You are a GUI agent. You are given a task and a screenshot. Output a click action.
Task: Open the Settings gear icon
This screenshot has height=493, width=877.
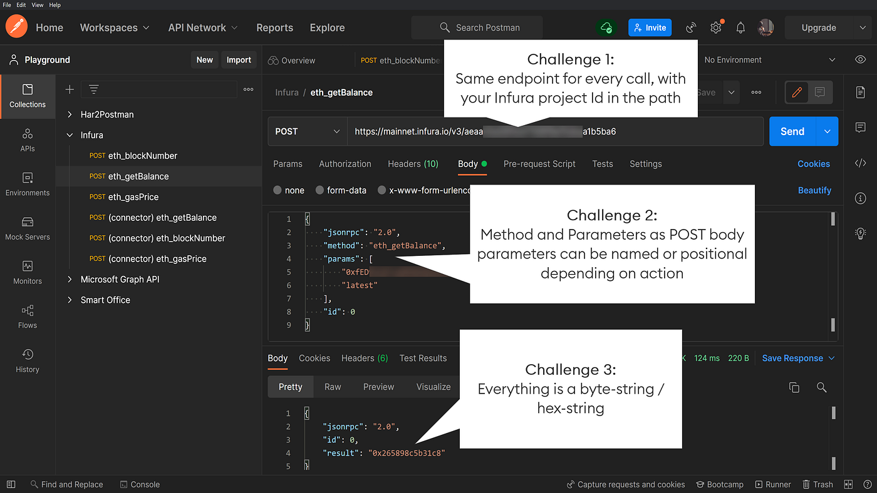tap(716, 28)
